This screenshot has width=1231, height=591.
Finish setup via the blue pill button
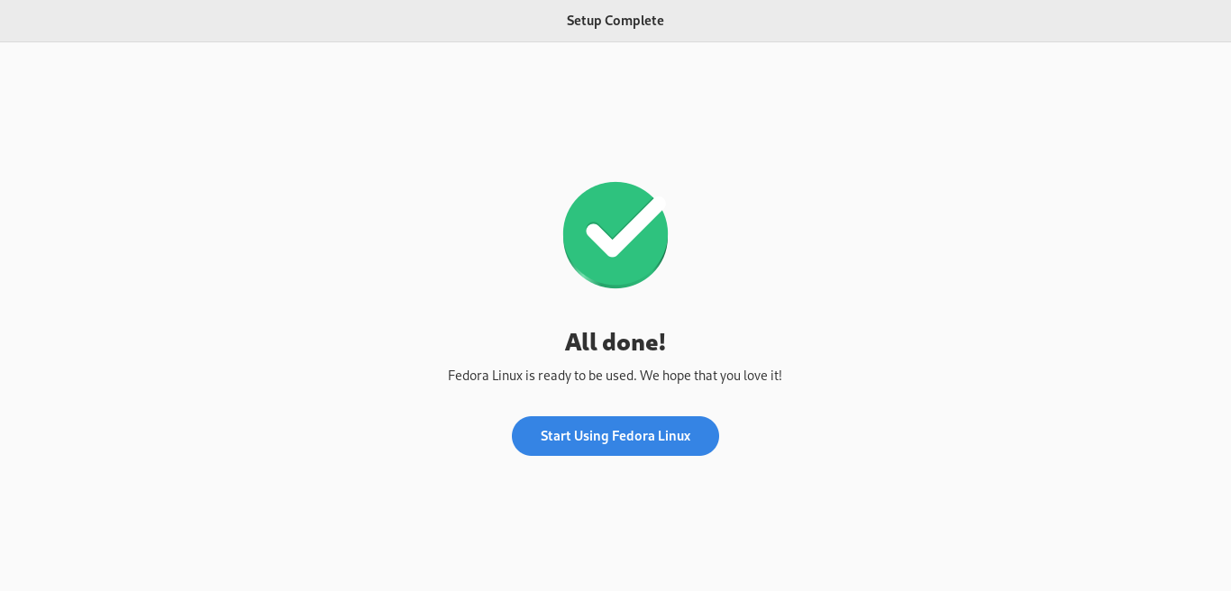pyautogui.click(x=615, y=436)
